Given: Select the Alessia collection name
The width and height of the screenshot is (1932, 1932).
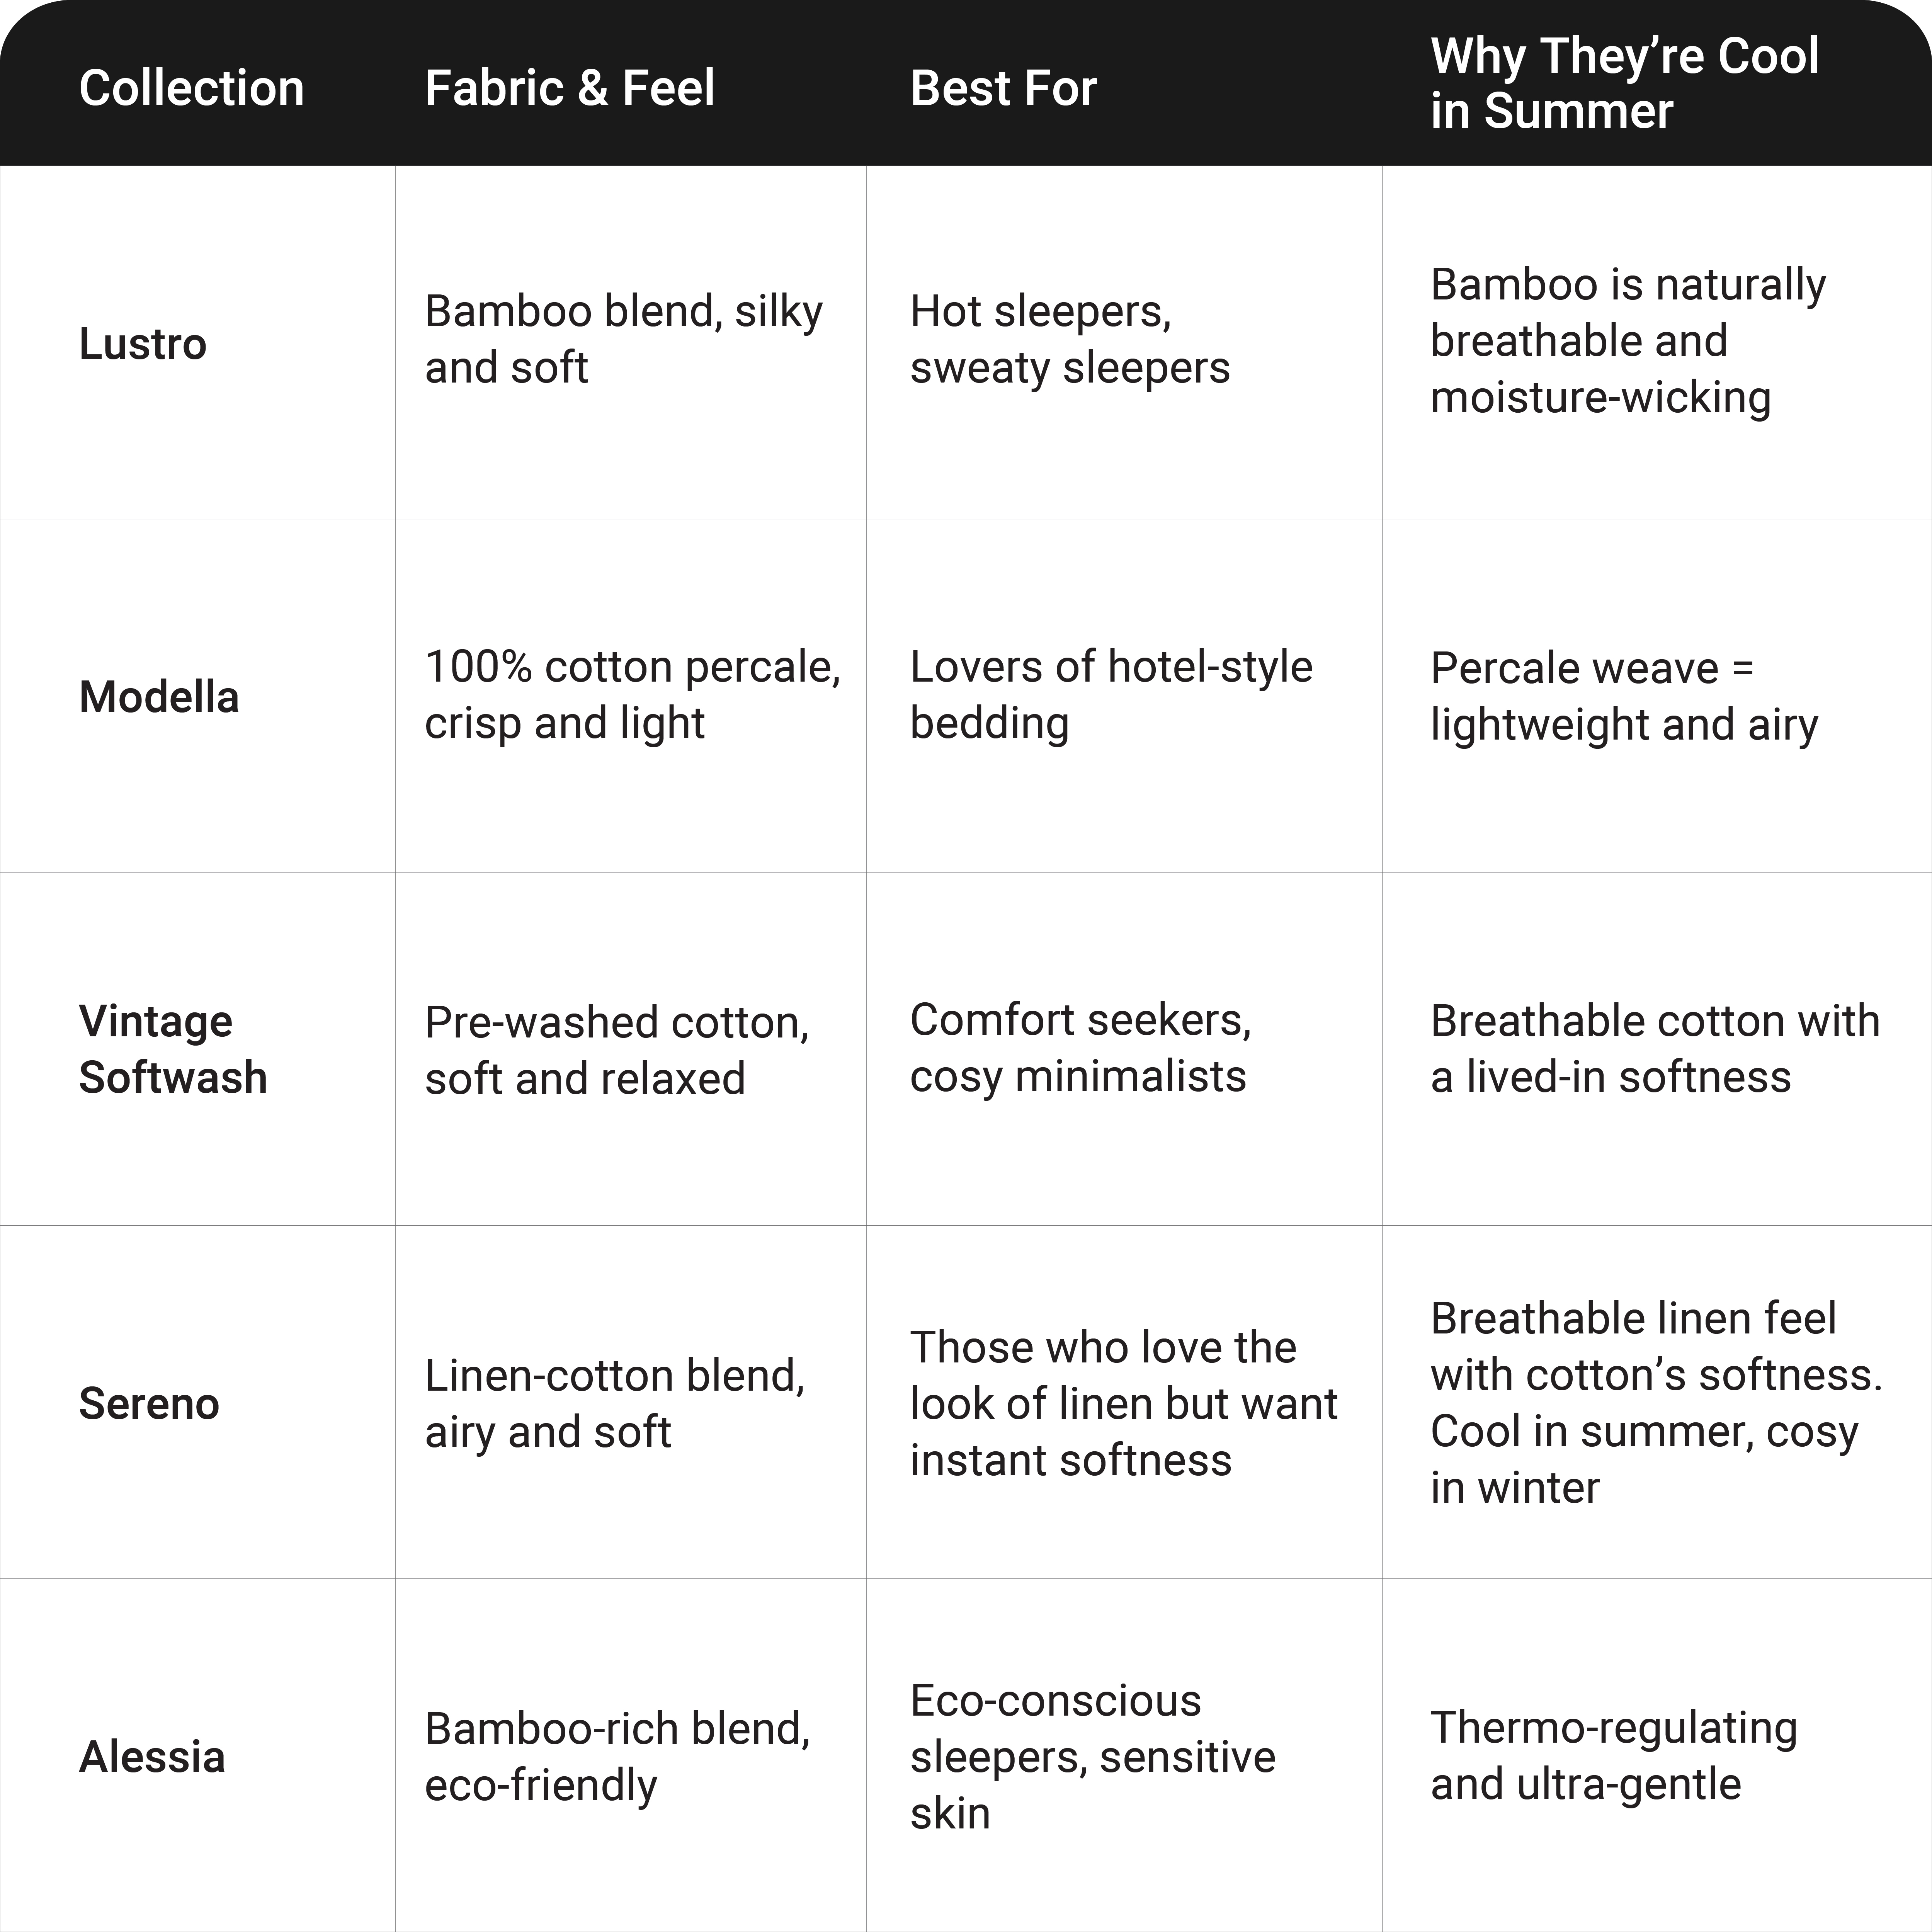Looking at the screenshot, I should click(x=152, y=1756).
